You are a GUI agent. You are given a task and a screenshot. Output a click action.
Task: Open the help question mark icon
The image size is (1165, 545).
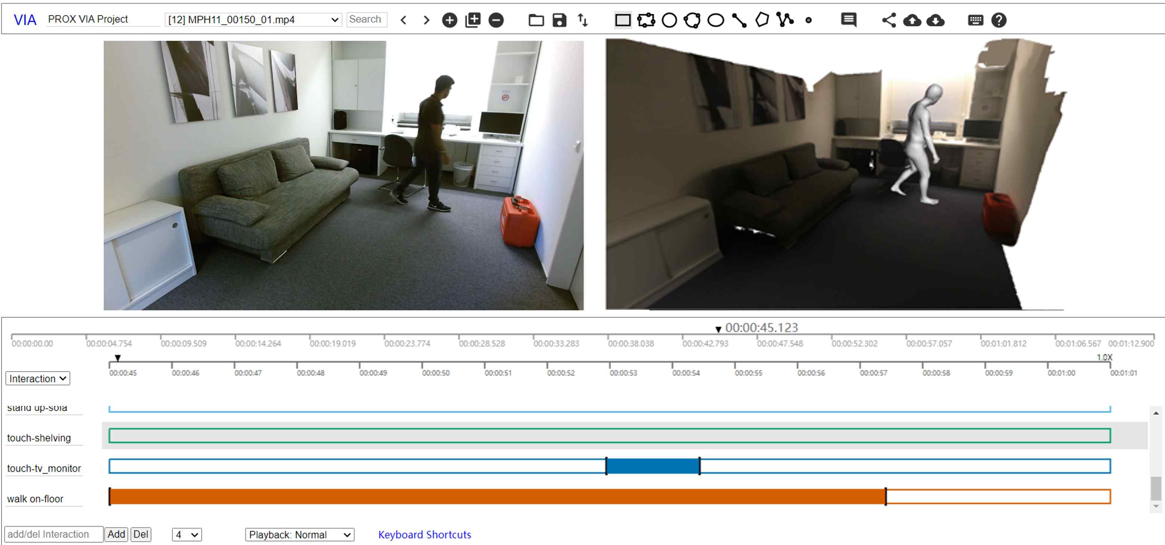tap(999, 20)
